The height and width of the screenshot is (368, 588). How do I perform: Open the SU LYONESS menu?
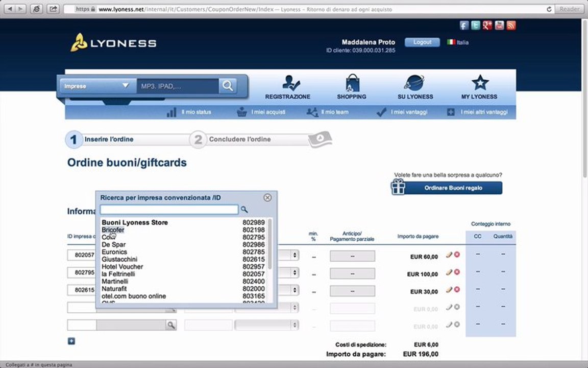point(415,87)
